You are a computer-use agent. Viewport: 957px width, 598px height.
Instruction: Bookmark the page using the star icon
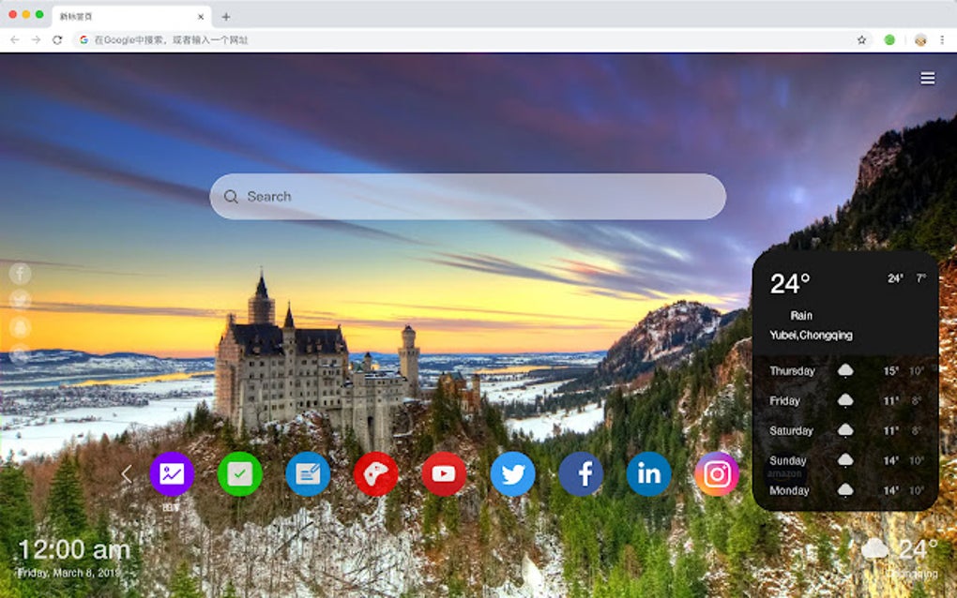[x=859, y=39]
